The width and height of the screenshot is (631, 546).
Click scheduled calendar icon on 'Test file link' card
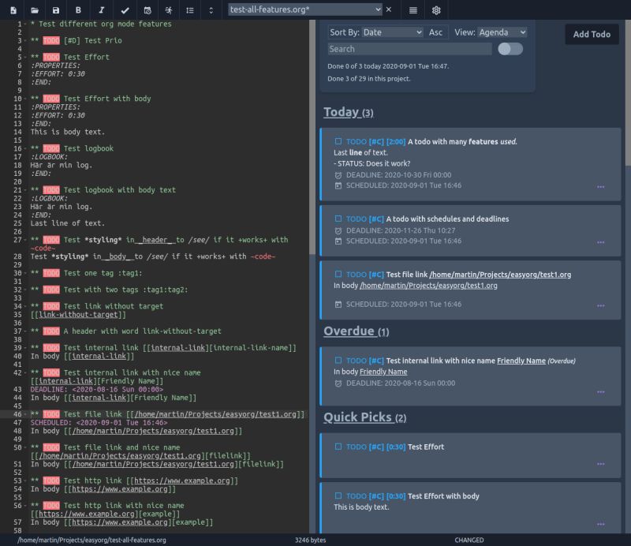[338, 305]
